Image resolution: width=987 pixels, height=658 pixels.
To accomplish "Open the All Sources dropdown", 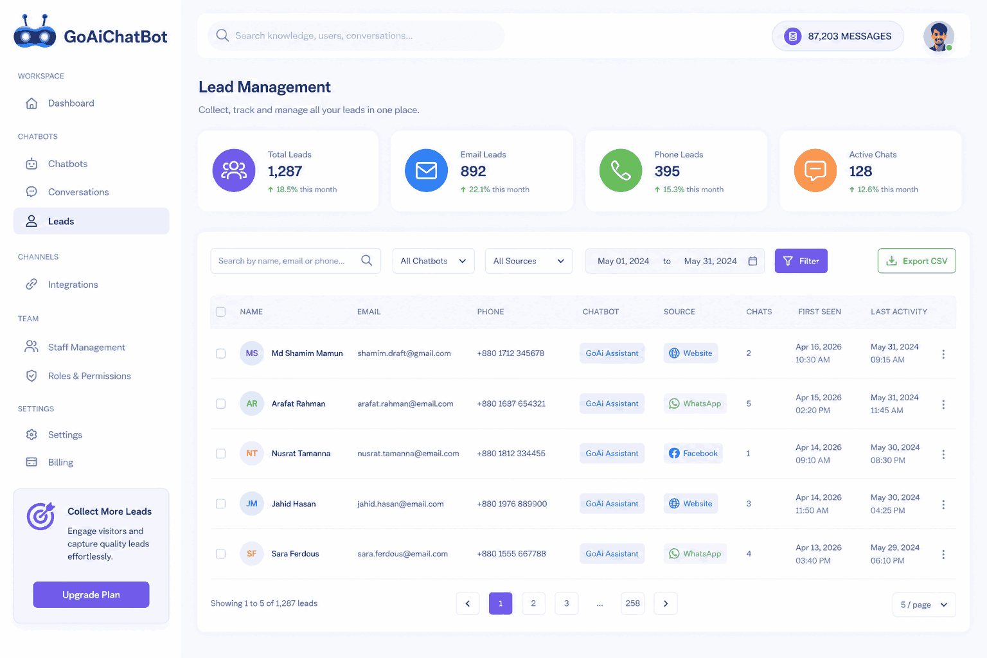I will (x=529, y=261).
